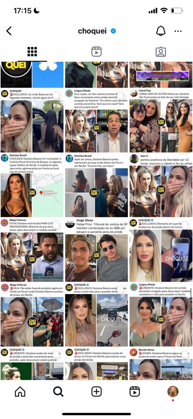Tap the create new post plus icon

point(96,392)
